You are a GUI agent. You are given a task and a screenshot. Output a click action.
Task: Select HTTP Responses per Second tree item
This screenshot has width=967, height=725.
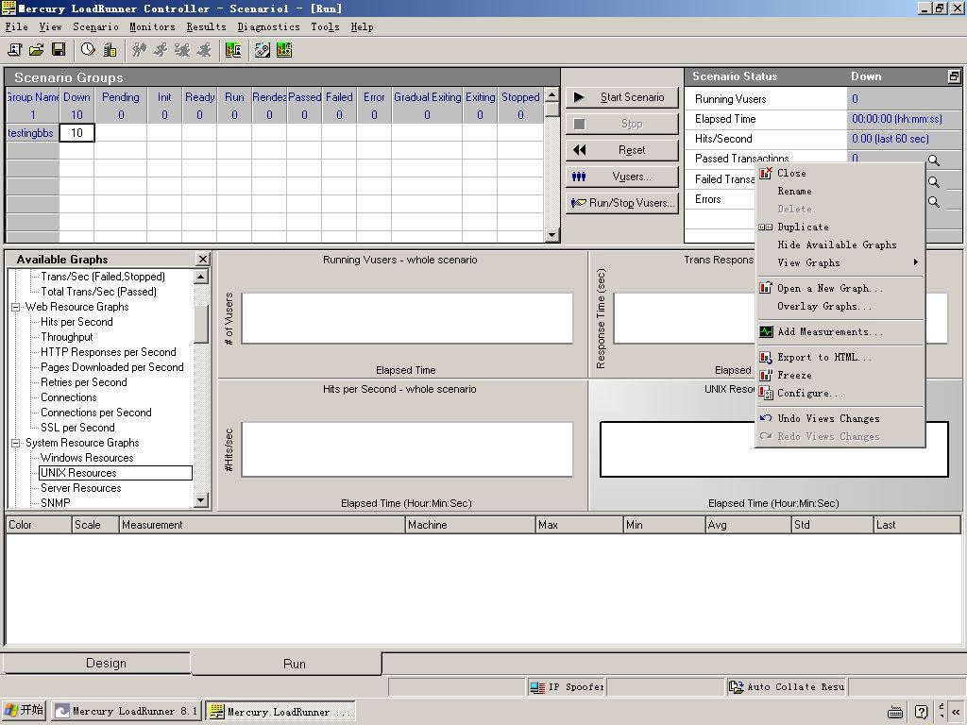pos(108,352)
